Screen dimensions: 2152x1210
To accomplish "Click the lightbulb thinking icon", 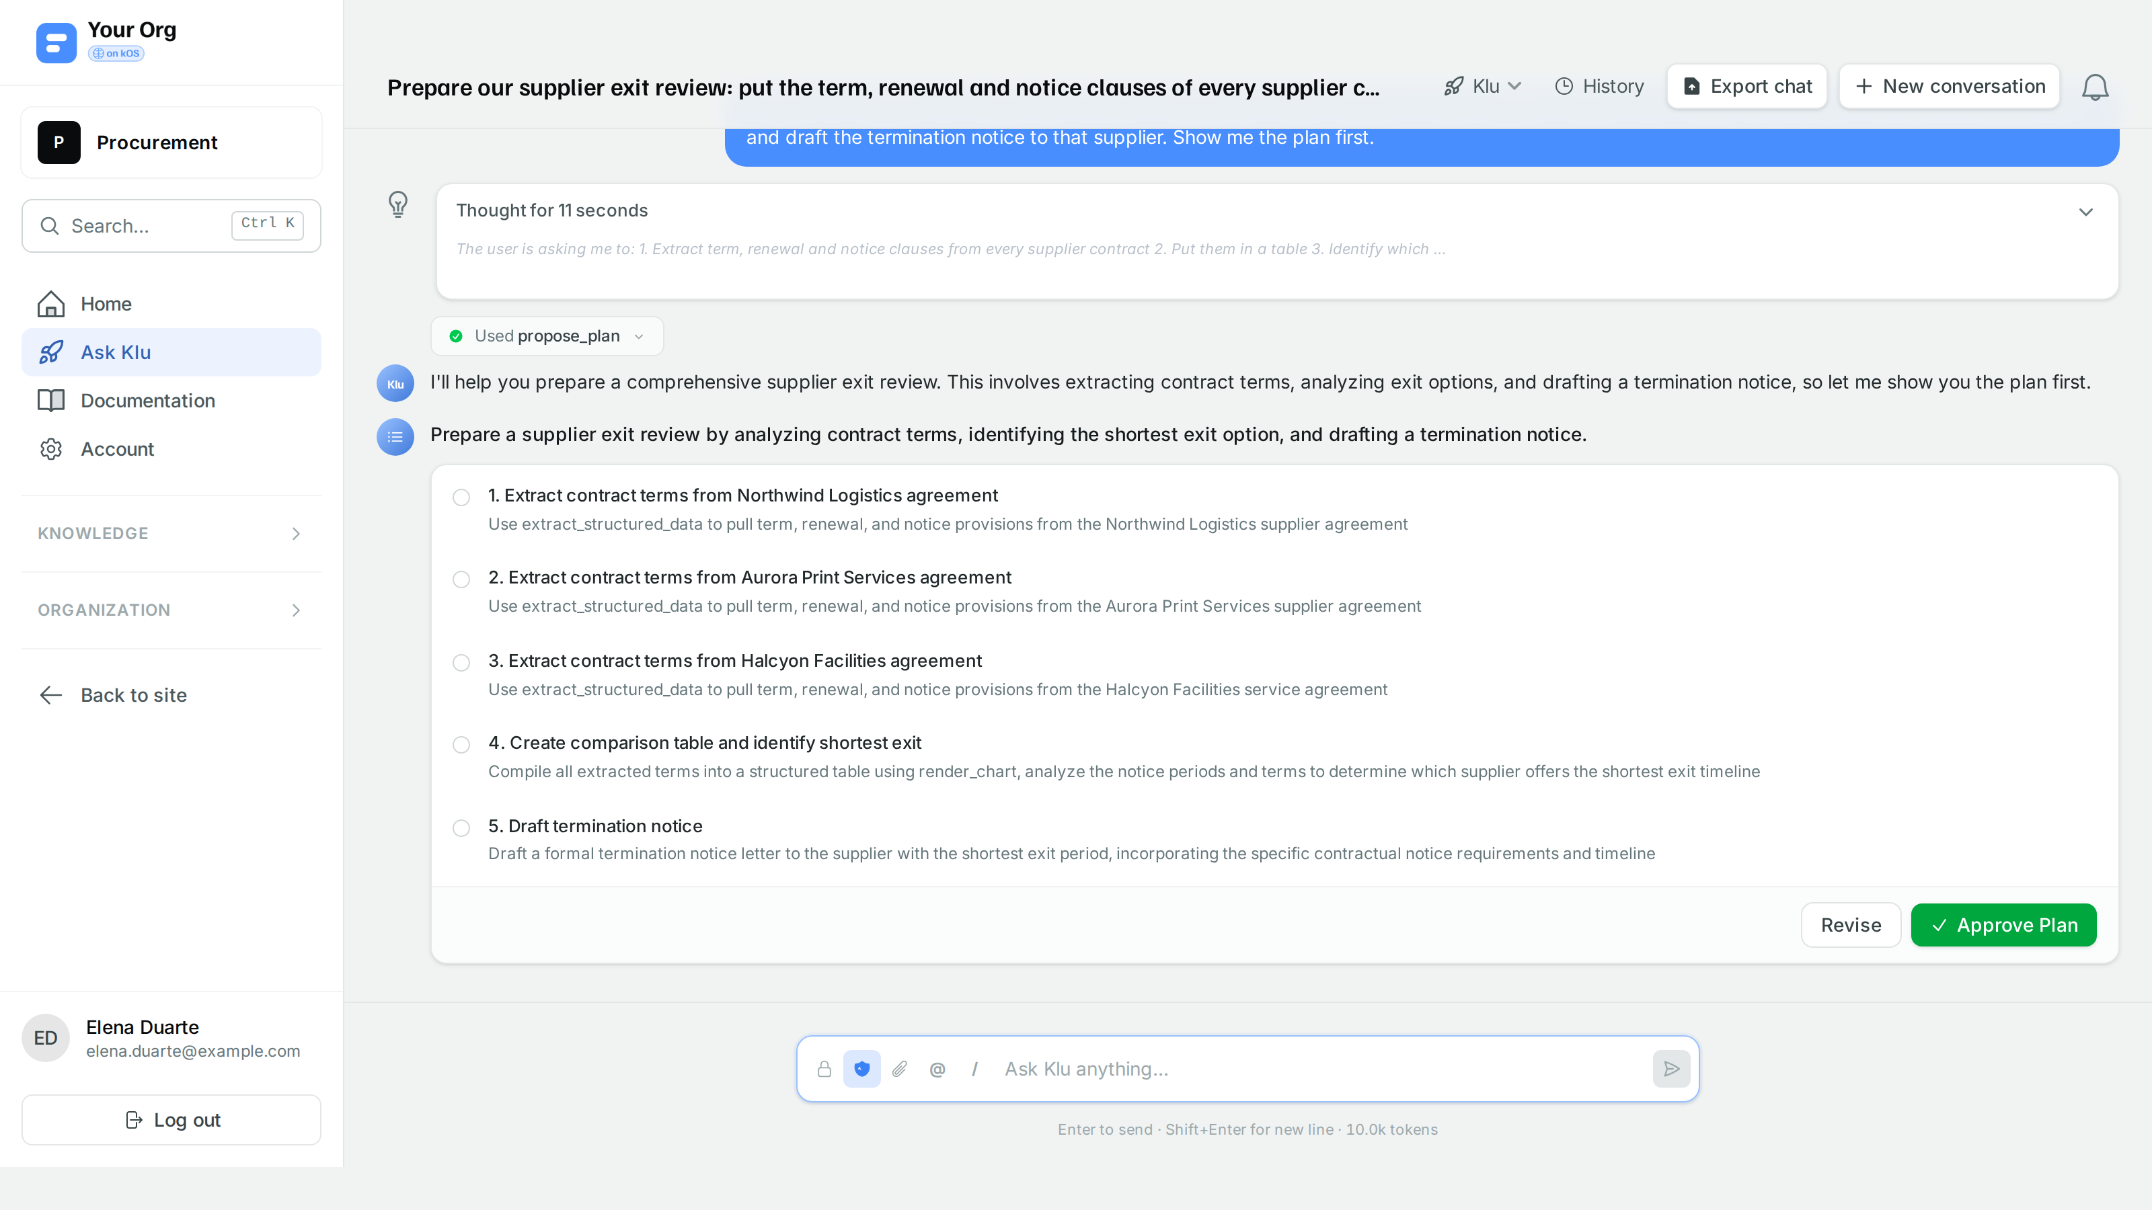I will click(397, 204).
